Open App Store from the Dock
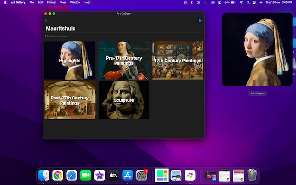The height and width of the screenshot is (185, 296). tap(128, 175)
